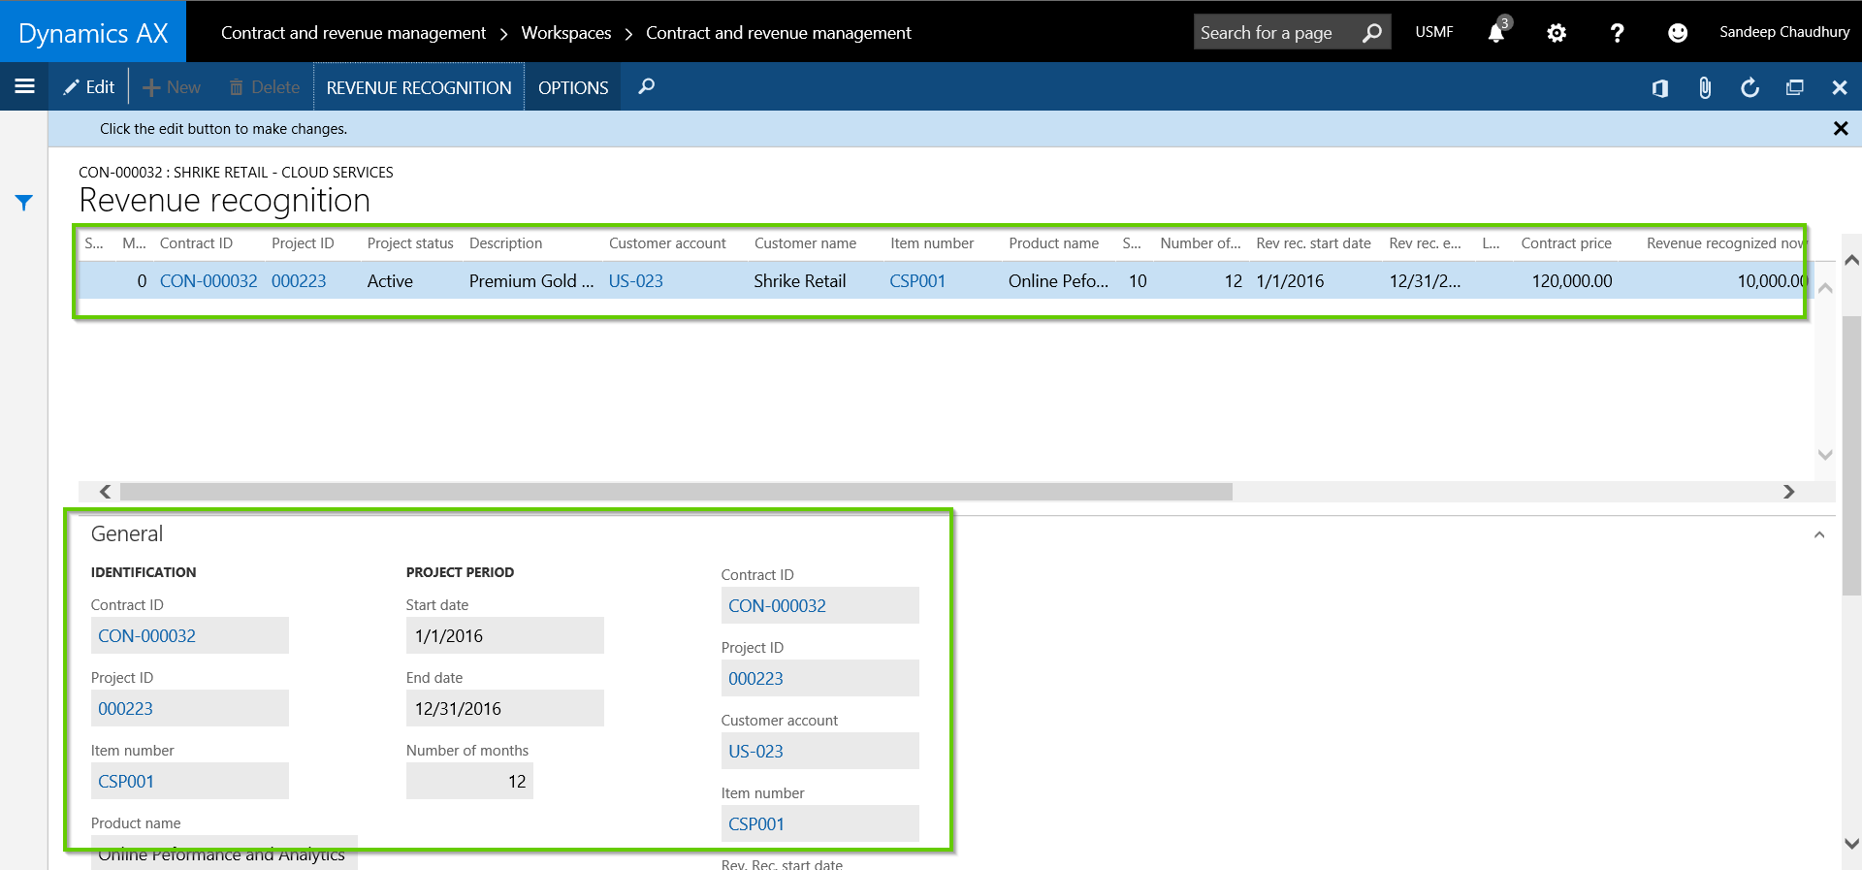Collapse the General fast tab
This screenshot has width=1862, height=870.
point(1819,534)
